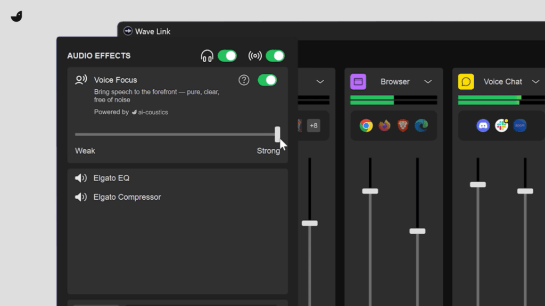Expand the Browser channel dropdown

pos(428,81)
